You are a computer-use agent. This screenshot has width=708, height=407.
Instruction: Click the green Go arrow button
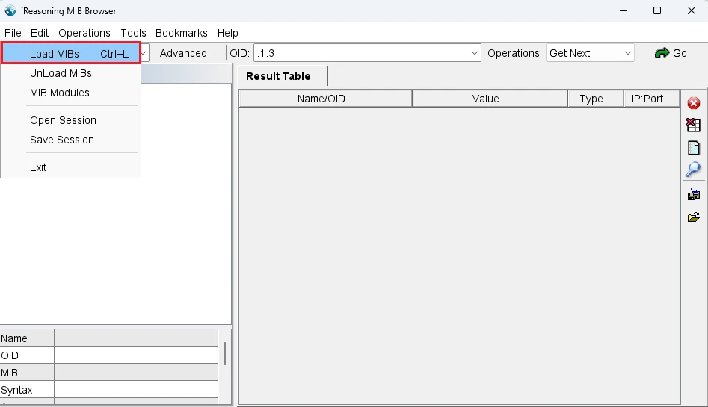click(x=671, y=53)
